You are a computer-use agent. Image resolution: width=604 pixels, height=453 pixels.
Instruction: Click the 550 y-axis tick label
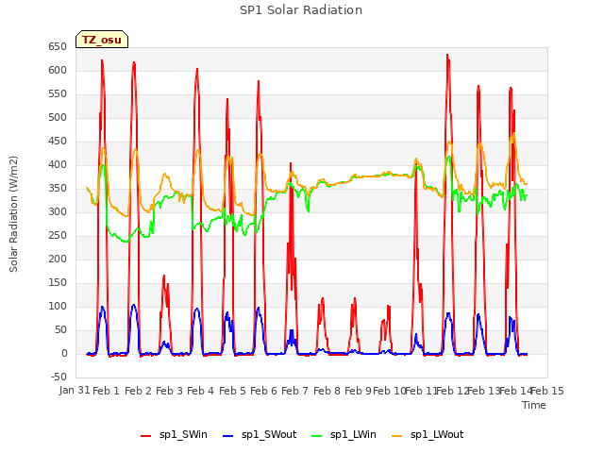click(58, 93)
